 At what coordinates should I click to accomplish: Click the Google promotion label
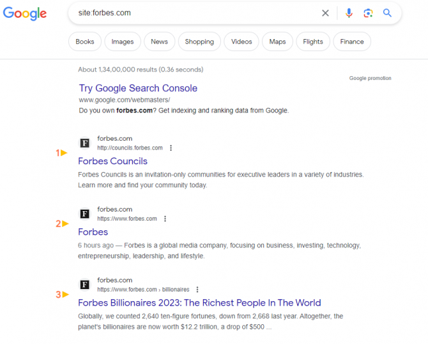tap(370, 78)
